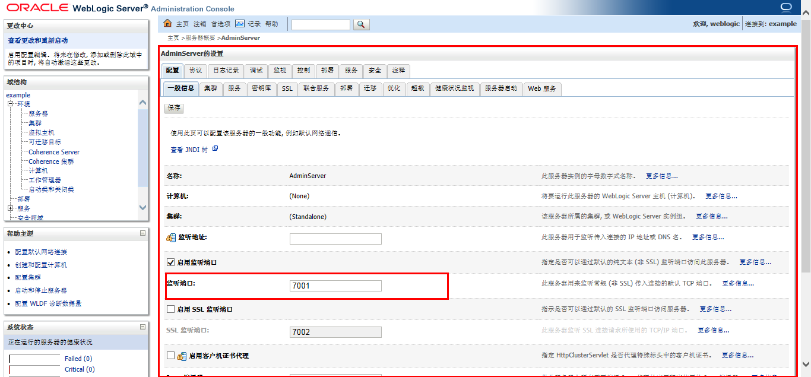Viewport: 811px width, 377px height.
Task: Open the 安全 tab
Action: pyautogui.click(x=375, y=70)
